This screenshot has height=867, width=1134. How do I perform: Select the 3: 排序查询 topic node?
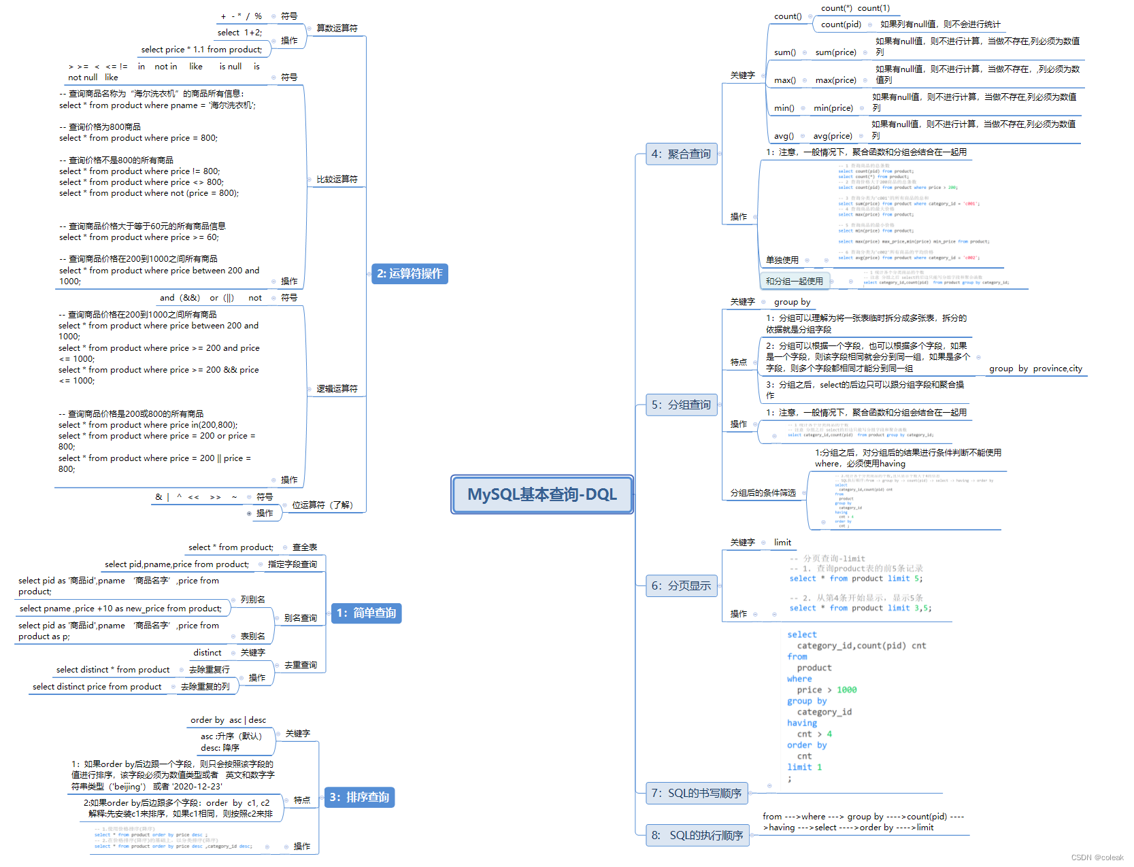359,798
